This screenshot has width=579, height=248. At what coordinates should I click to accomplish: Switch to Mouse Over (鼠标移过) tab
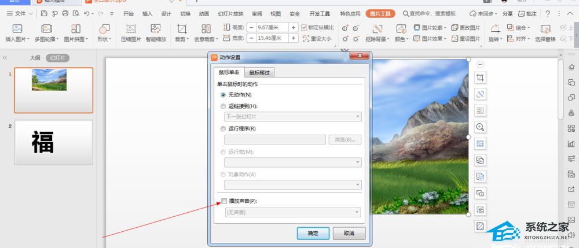[259, 73]
